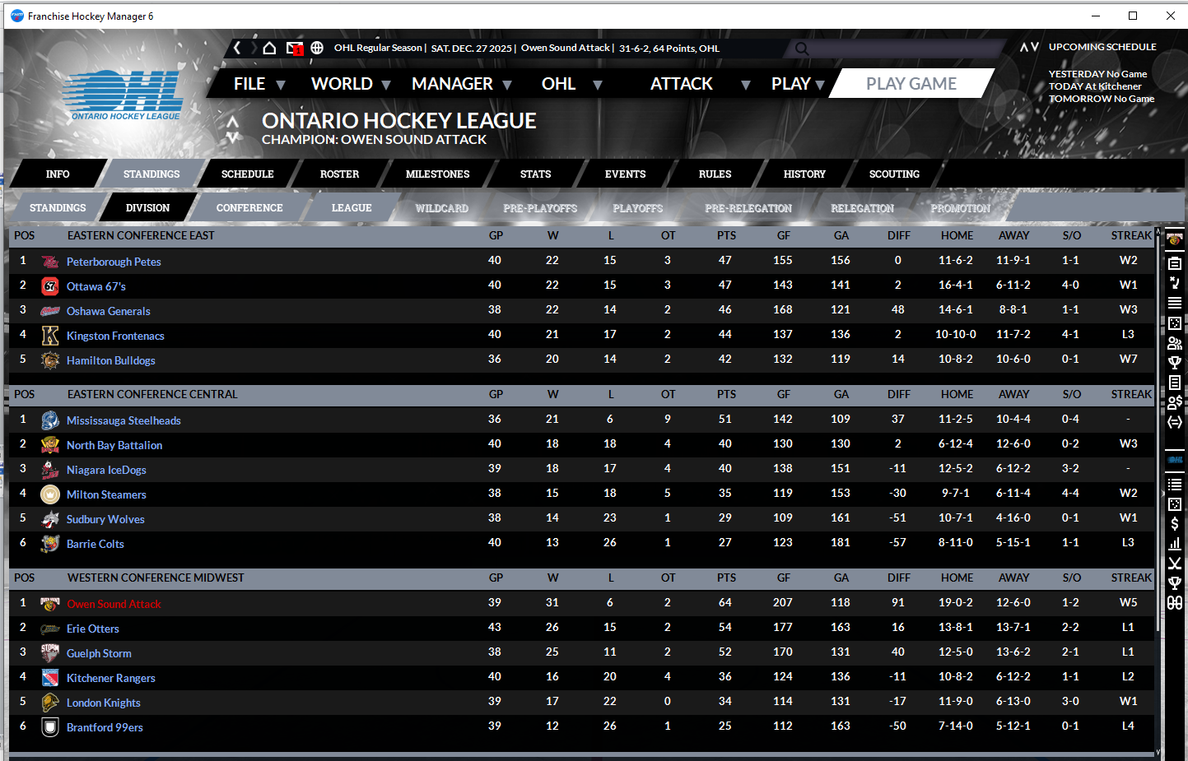This screenshot has width=1188, height=761.
Task: Open the clipboard icon in right sidebar
Action: click(x=1175, y=263)
